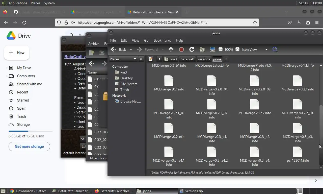Open Back history dropdown arrow
The image size is (323, 194).
coord(131,50)
